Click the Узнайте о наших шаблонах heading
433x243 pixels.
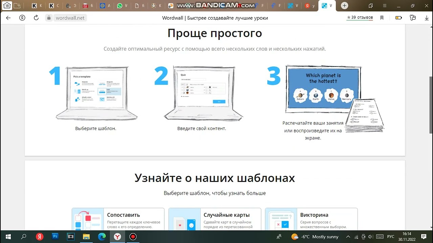[x=215, y=178]
